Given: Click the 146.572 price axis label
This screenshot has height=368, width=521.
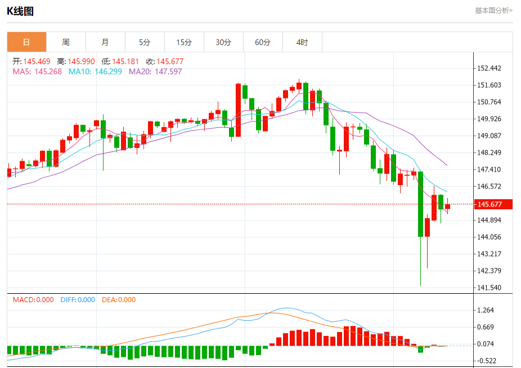Looking at the screenshot, I should tap(489, 186).
